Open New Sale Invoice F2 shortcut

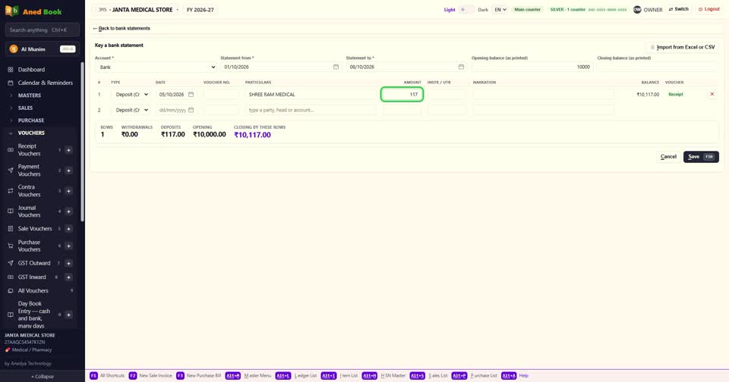point(150,375)
